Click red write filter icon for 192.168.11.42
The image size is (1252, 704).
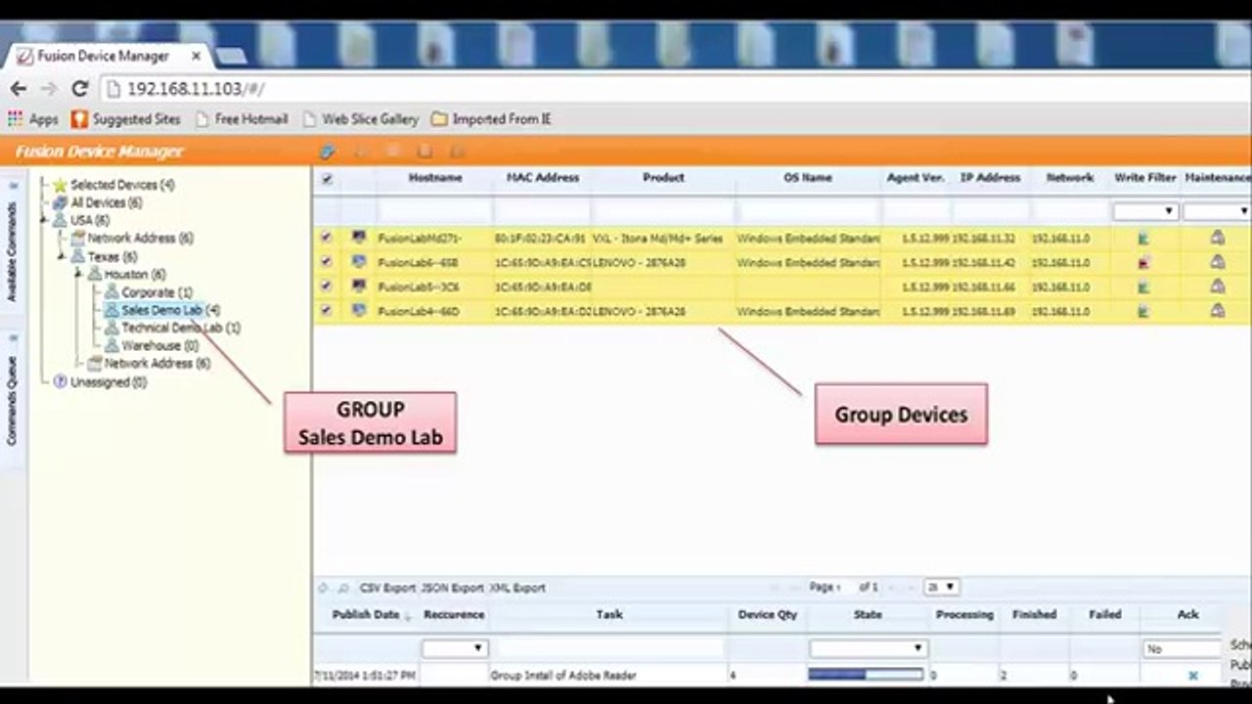(1143, 262)
